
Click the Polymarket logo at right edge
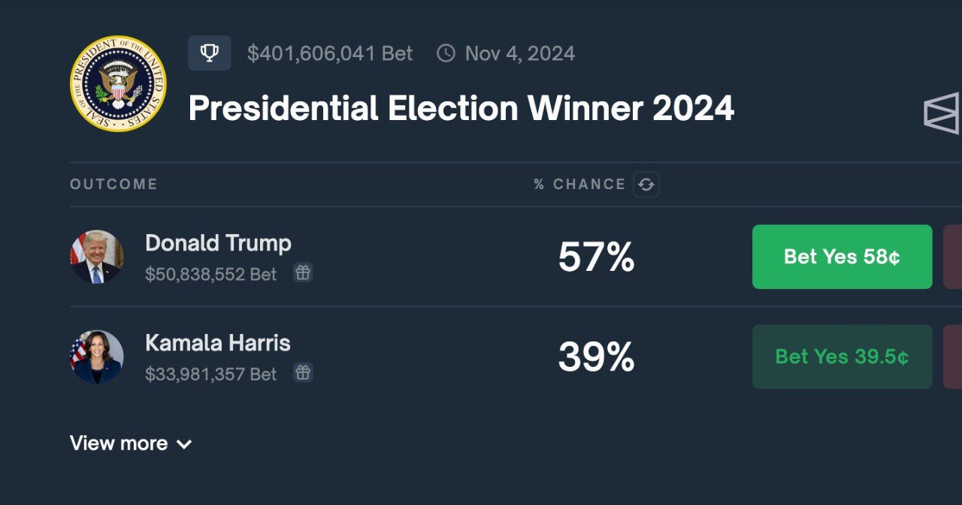[x=942, y=113]
